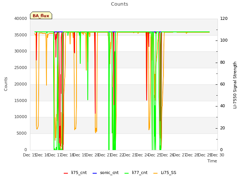The image size is (240, 180).
Task: Click the 25000 tick on left axis
Action: tap(21, 67)
